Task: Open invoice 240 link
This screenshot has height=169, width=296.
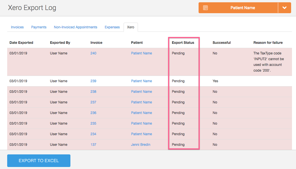Action: [x=93, y=53]
